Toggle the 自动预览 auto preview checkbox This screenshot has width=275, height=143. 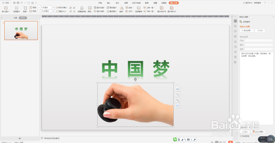click(x=241, y=136)
